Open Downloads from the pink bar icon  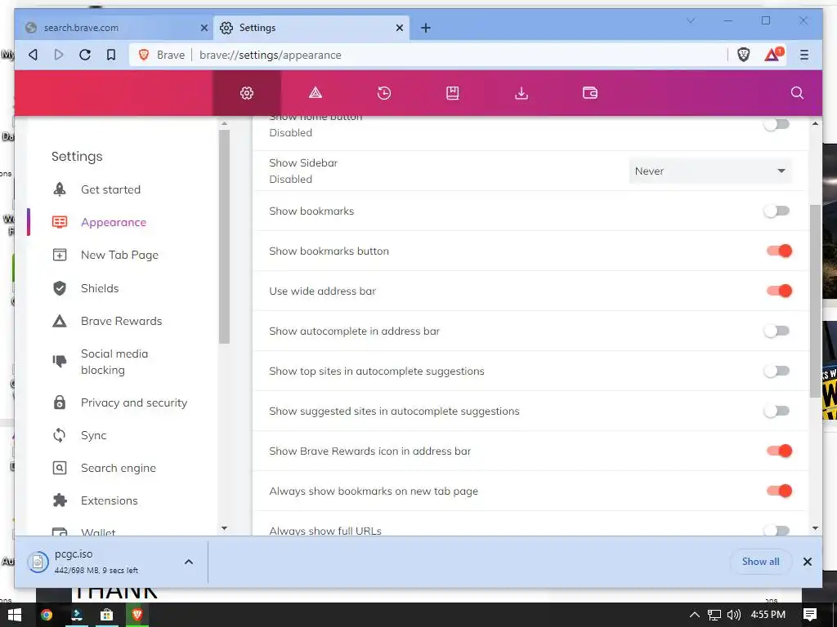[x=521, y=93]
